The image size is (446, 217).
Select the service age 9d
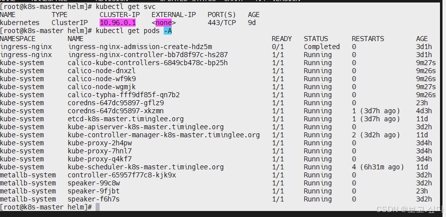click(x=252, y=23)
